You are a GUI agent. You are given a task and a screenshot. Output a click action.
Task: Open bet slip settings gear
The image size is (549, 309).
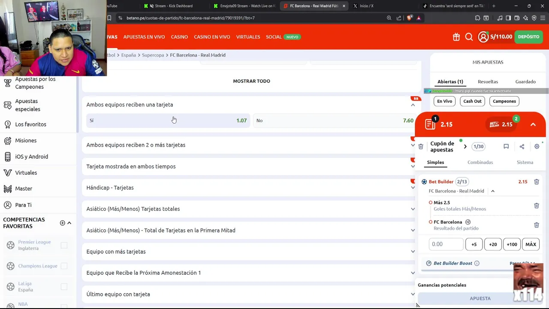[537, 146]
